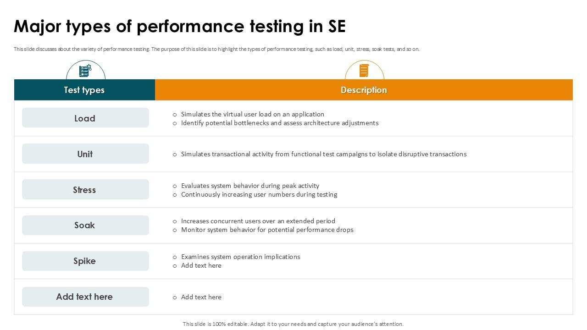Click the 'Add text here' type box
Viewport: 587px width, 330px height.
85,297
